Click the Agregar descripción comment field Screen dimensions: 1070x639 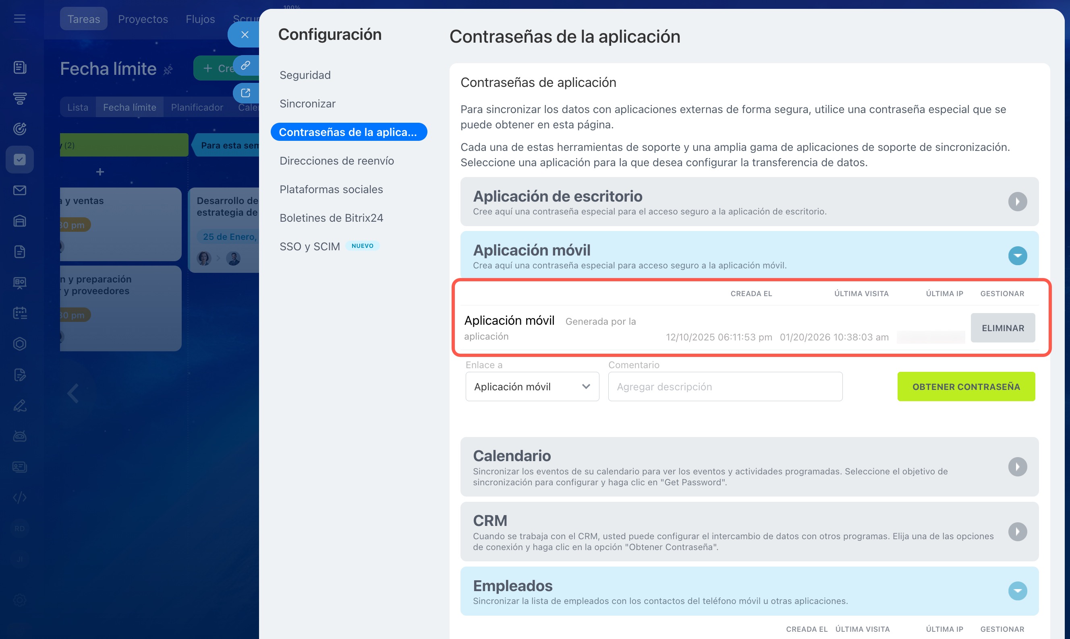tap(725, 387)
